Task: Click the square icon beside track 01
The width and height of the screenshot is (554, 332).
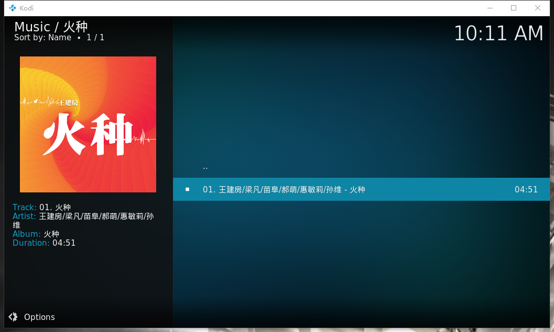Action: click(187, 189)
